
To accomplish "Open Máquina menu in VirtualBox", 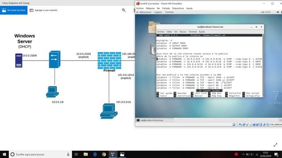I will 150,8.
